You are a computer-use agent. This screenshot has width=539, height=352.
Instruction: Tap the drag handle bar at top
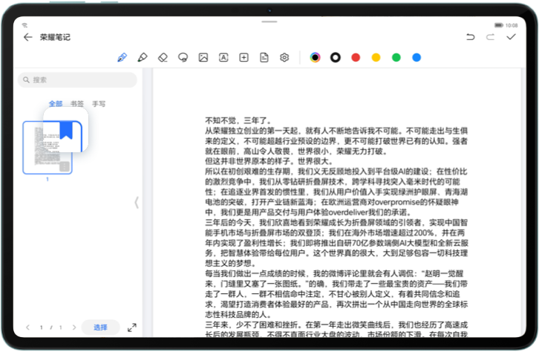pos(269,22)
